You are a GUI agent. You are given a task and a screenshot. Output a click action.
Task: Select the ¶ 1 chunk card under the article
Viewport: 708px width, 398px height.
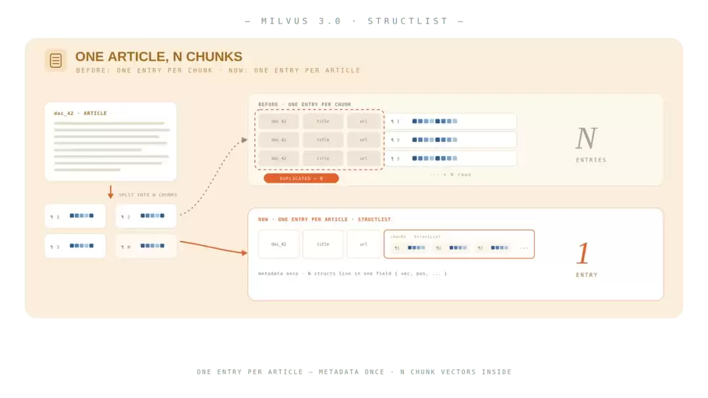[75, 216]
